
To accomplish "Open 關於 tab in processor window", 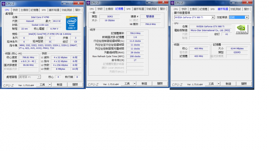I will coord(78,10).
